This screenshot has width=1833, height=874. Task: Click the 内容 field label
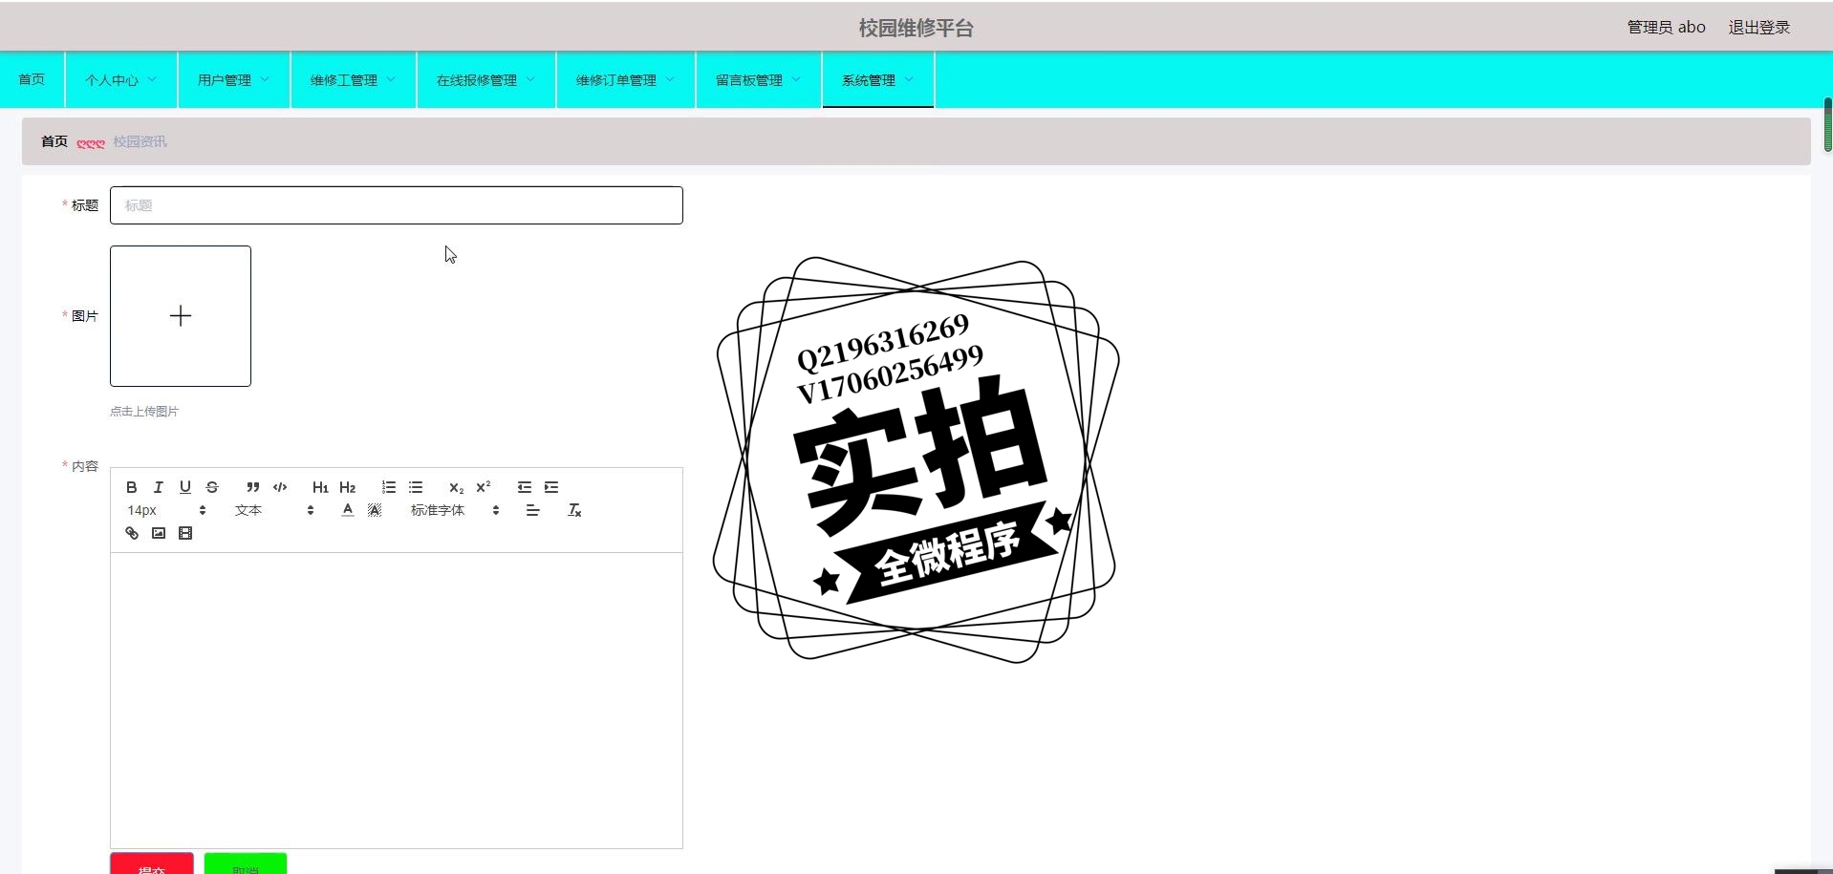pos(85,466)
